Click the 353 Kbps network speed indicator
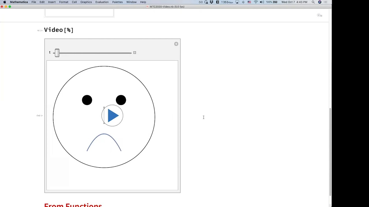 (x=227, y=2)
